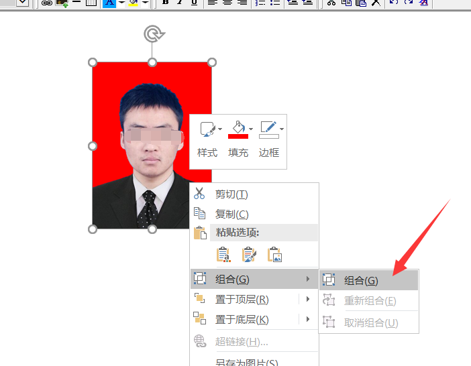
Task: Expand the 置于底层(K) submenu arrow
Action: click(308, 319)
